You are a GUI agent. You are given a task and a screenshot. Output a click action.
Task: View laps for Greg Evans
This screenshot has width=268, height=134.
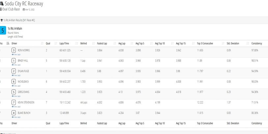point(16,96)
